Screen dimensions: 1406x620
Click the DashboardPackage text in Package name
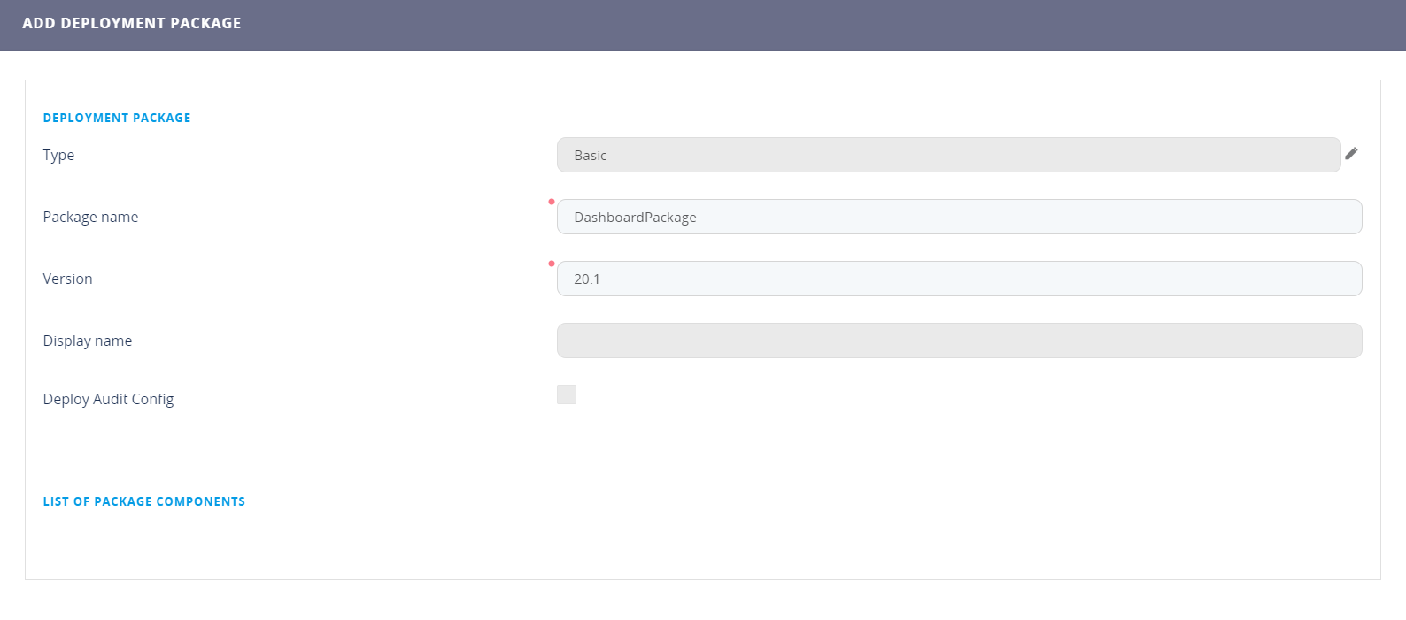point(635,218)
